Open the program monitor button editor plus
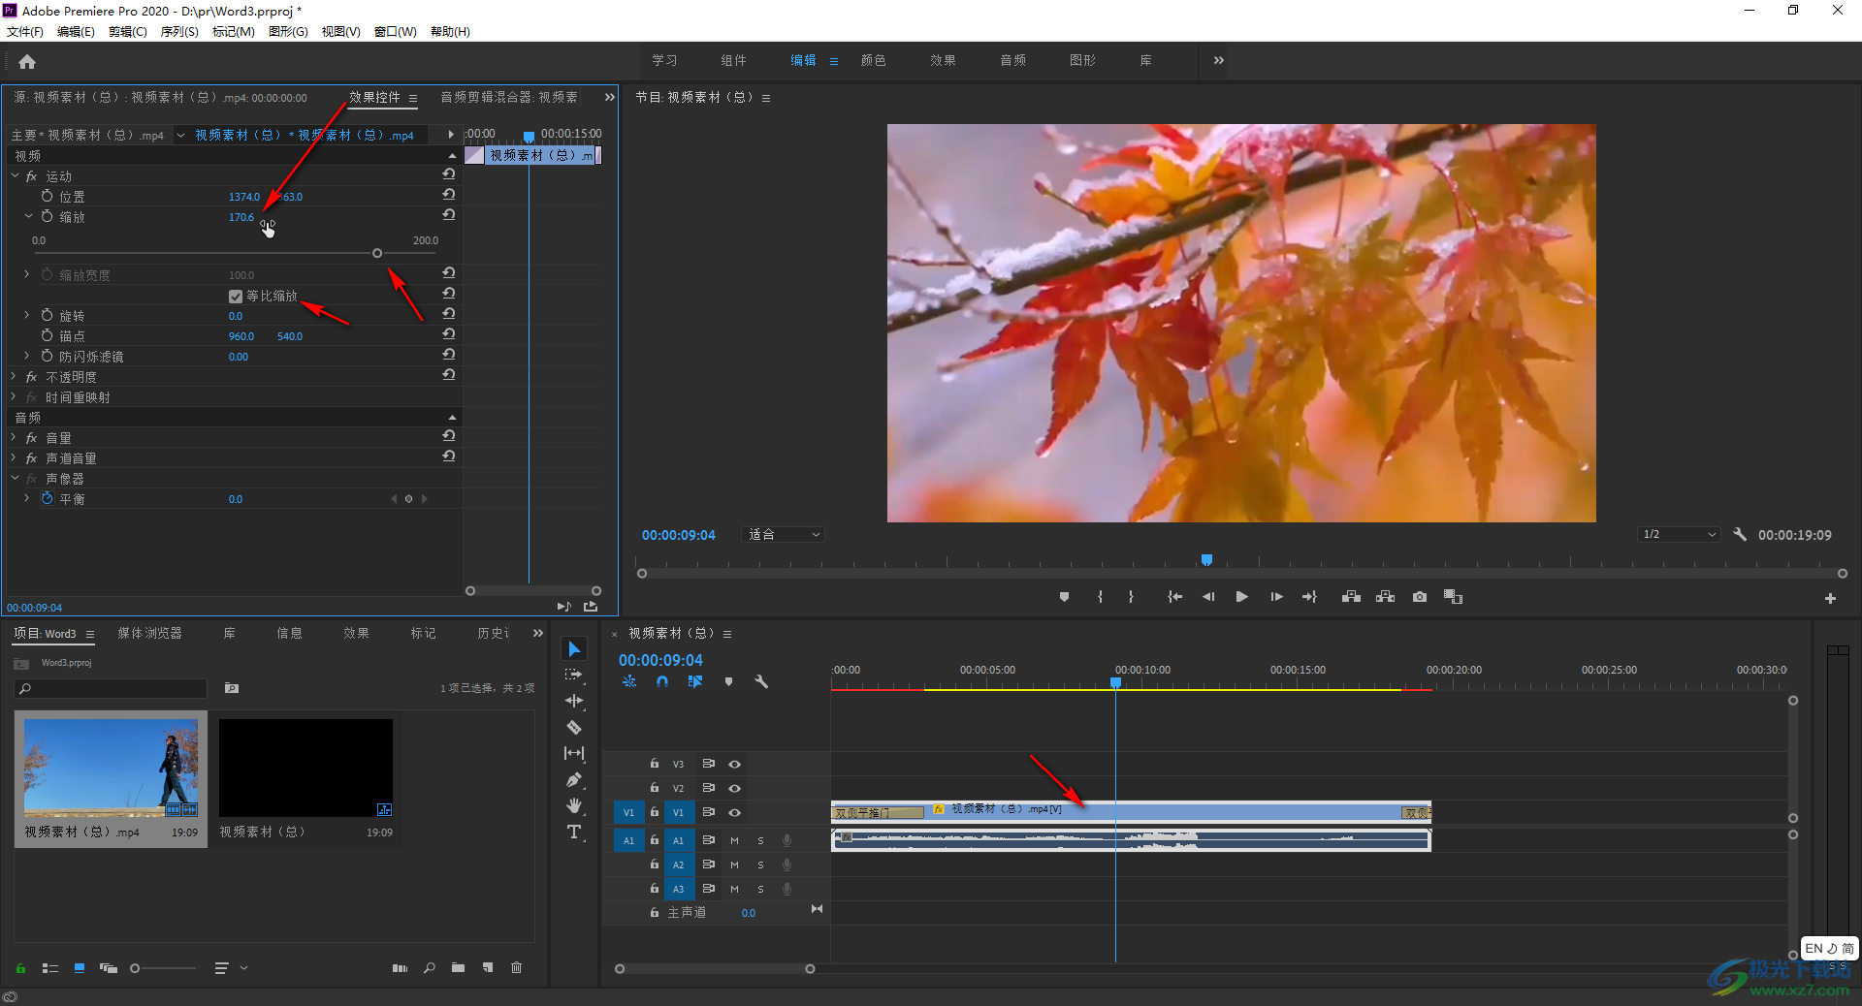1862x1006 pixels. pyautogui.click(x=1830, y=599)
